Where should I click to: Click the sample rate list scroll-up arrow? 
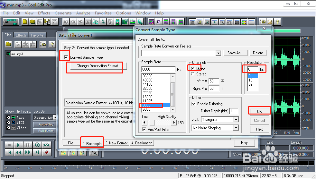pos(173,76)
